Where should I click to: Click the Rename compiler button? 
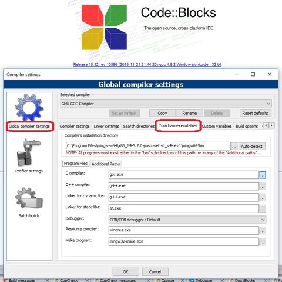click(190, 113)
